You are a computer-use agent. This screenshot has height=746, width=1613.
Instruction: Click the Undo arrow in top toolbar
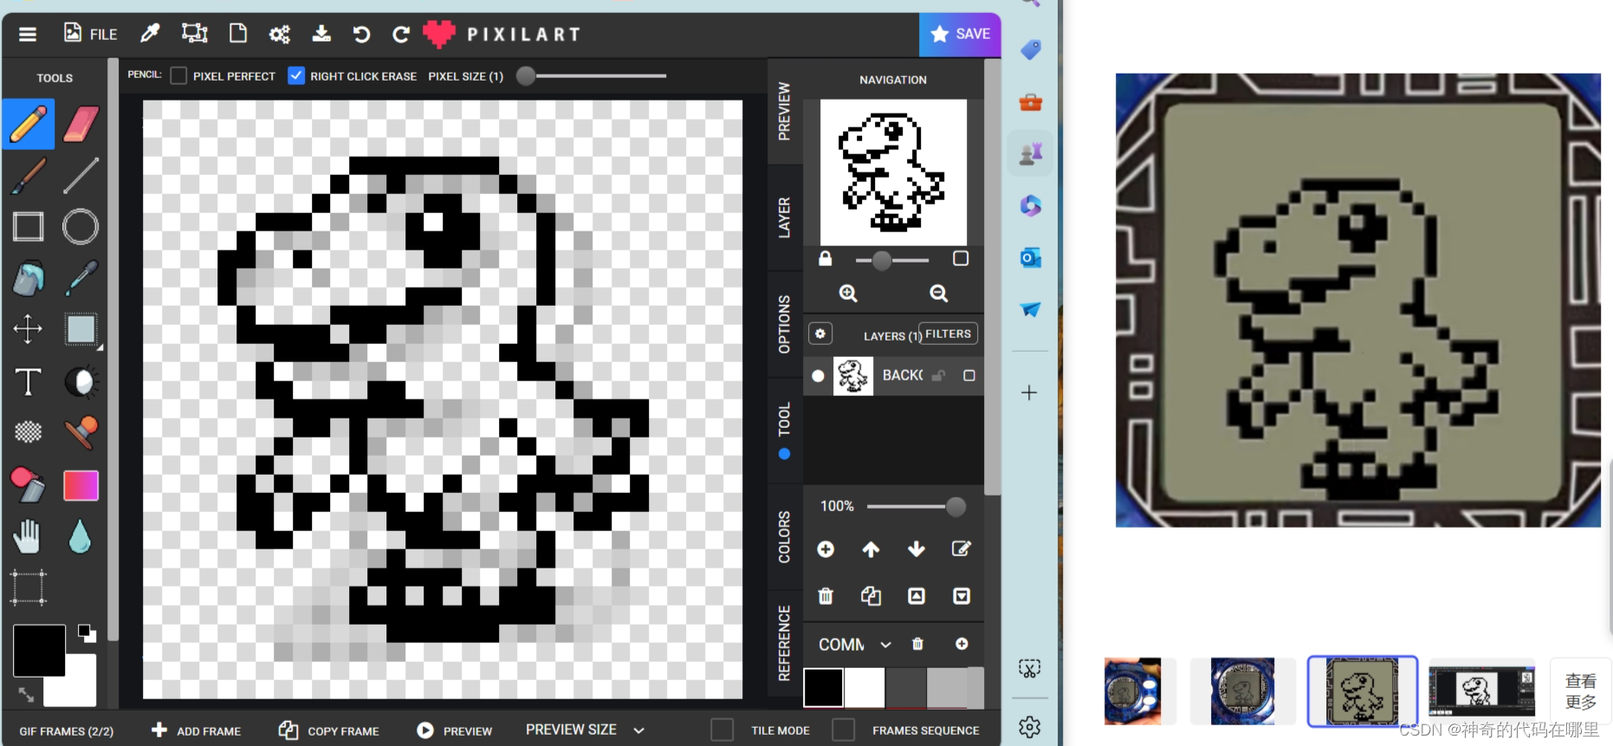click(361, 35)
